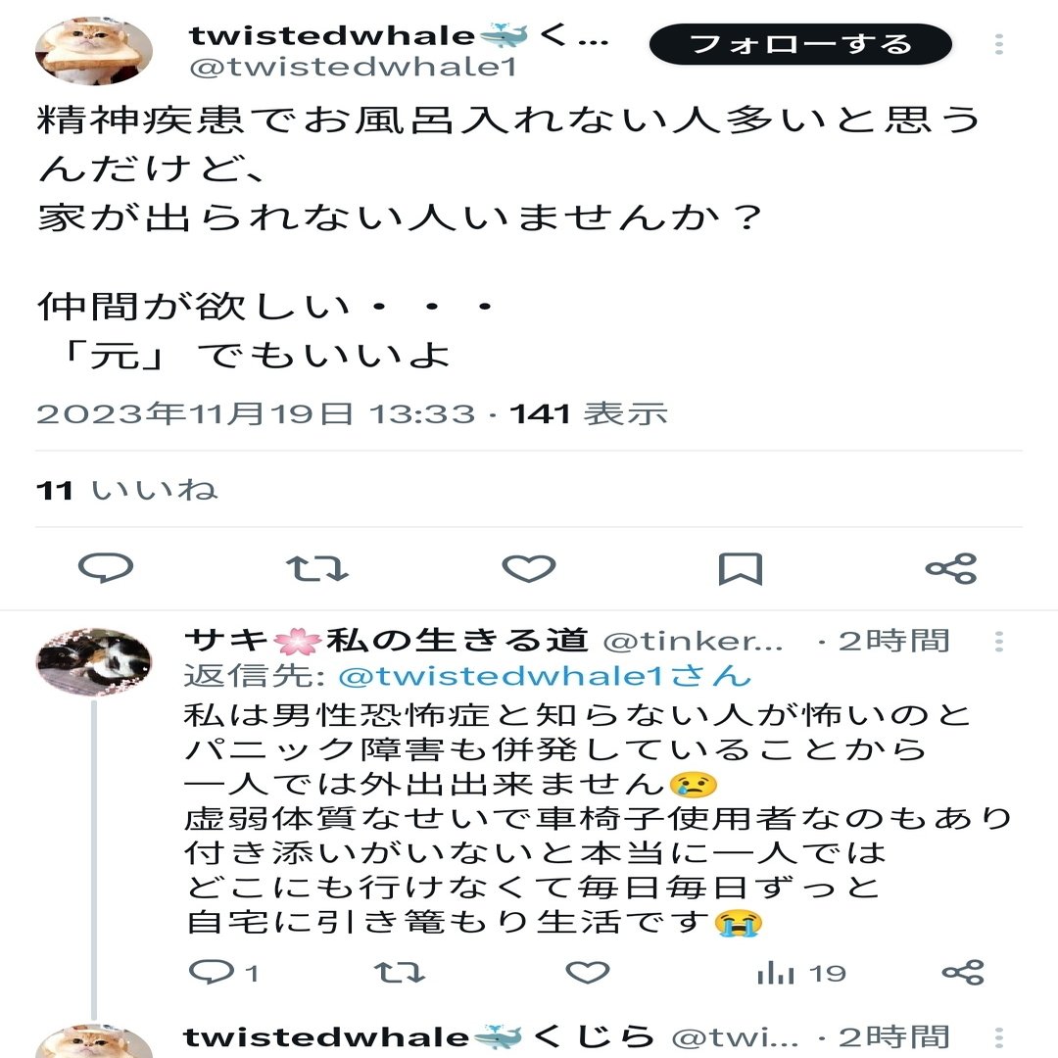Open reply thread on サキ's comment
The image size is (1058, 1058).
pyautogui.click(x=223, y=973)
